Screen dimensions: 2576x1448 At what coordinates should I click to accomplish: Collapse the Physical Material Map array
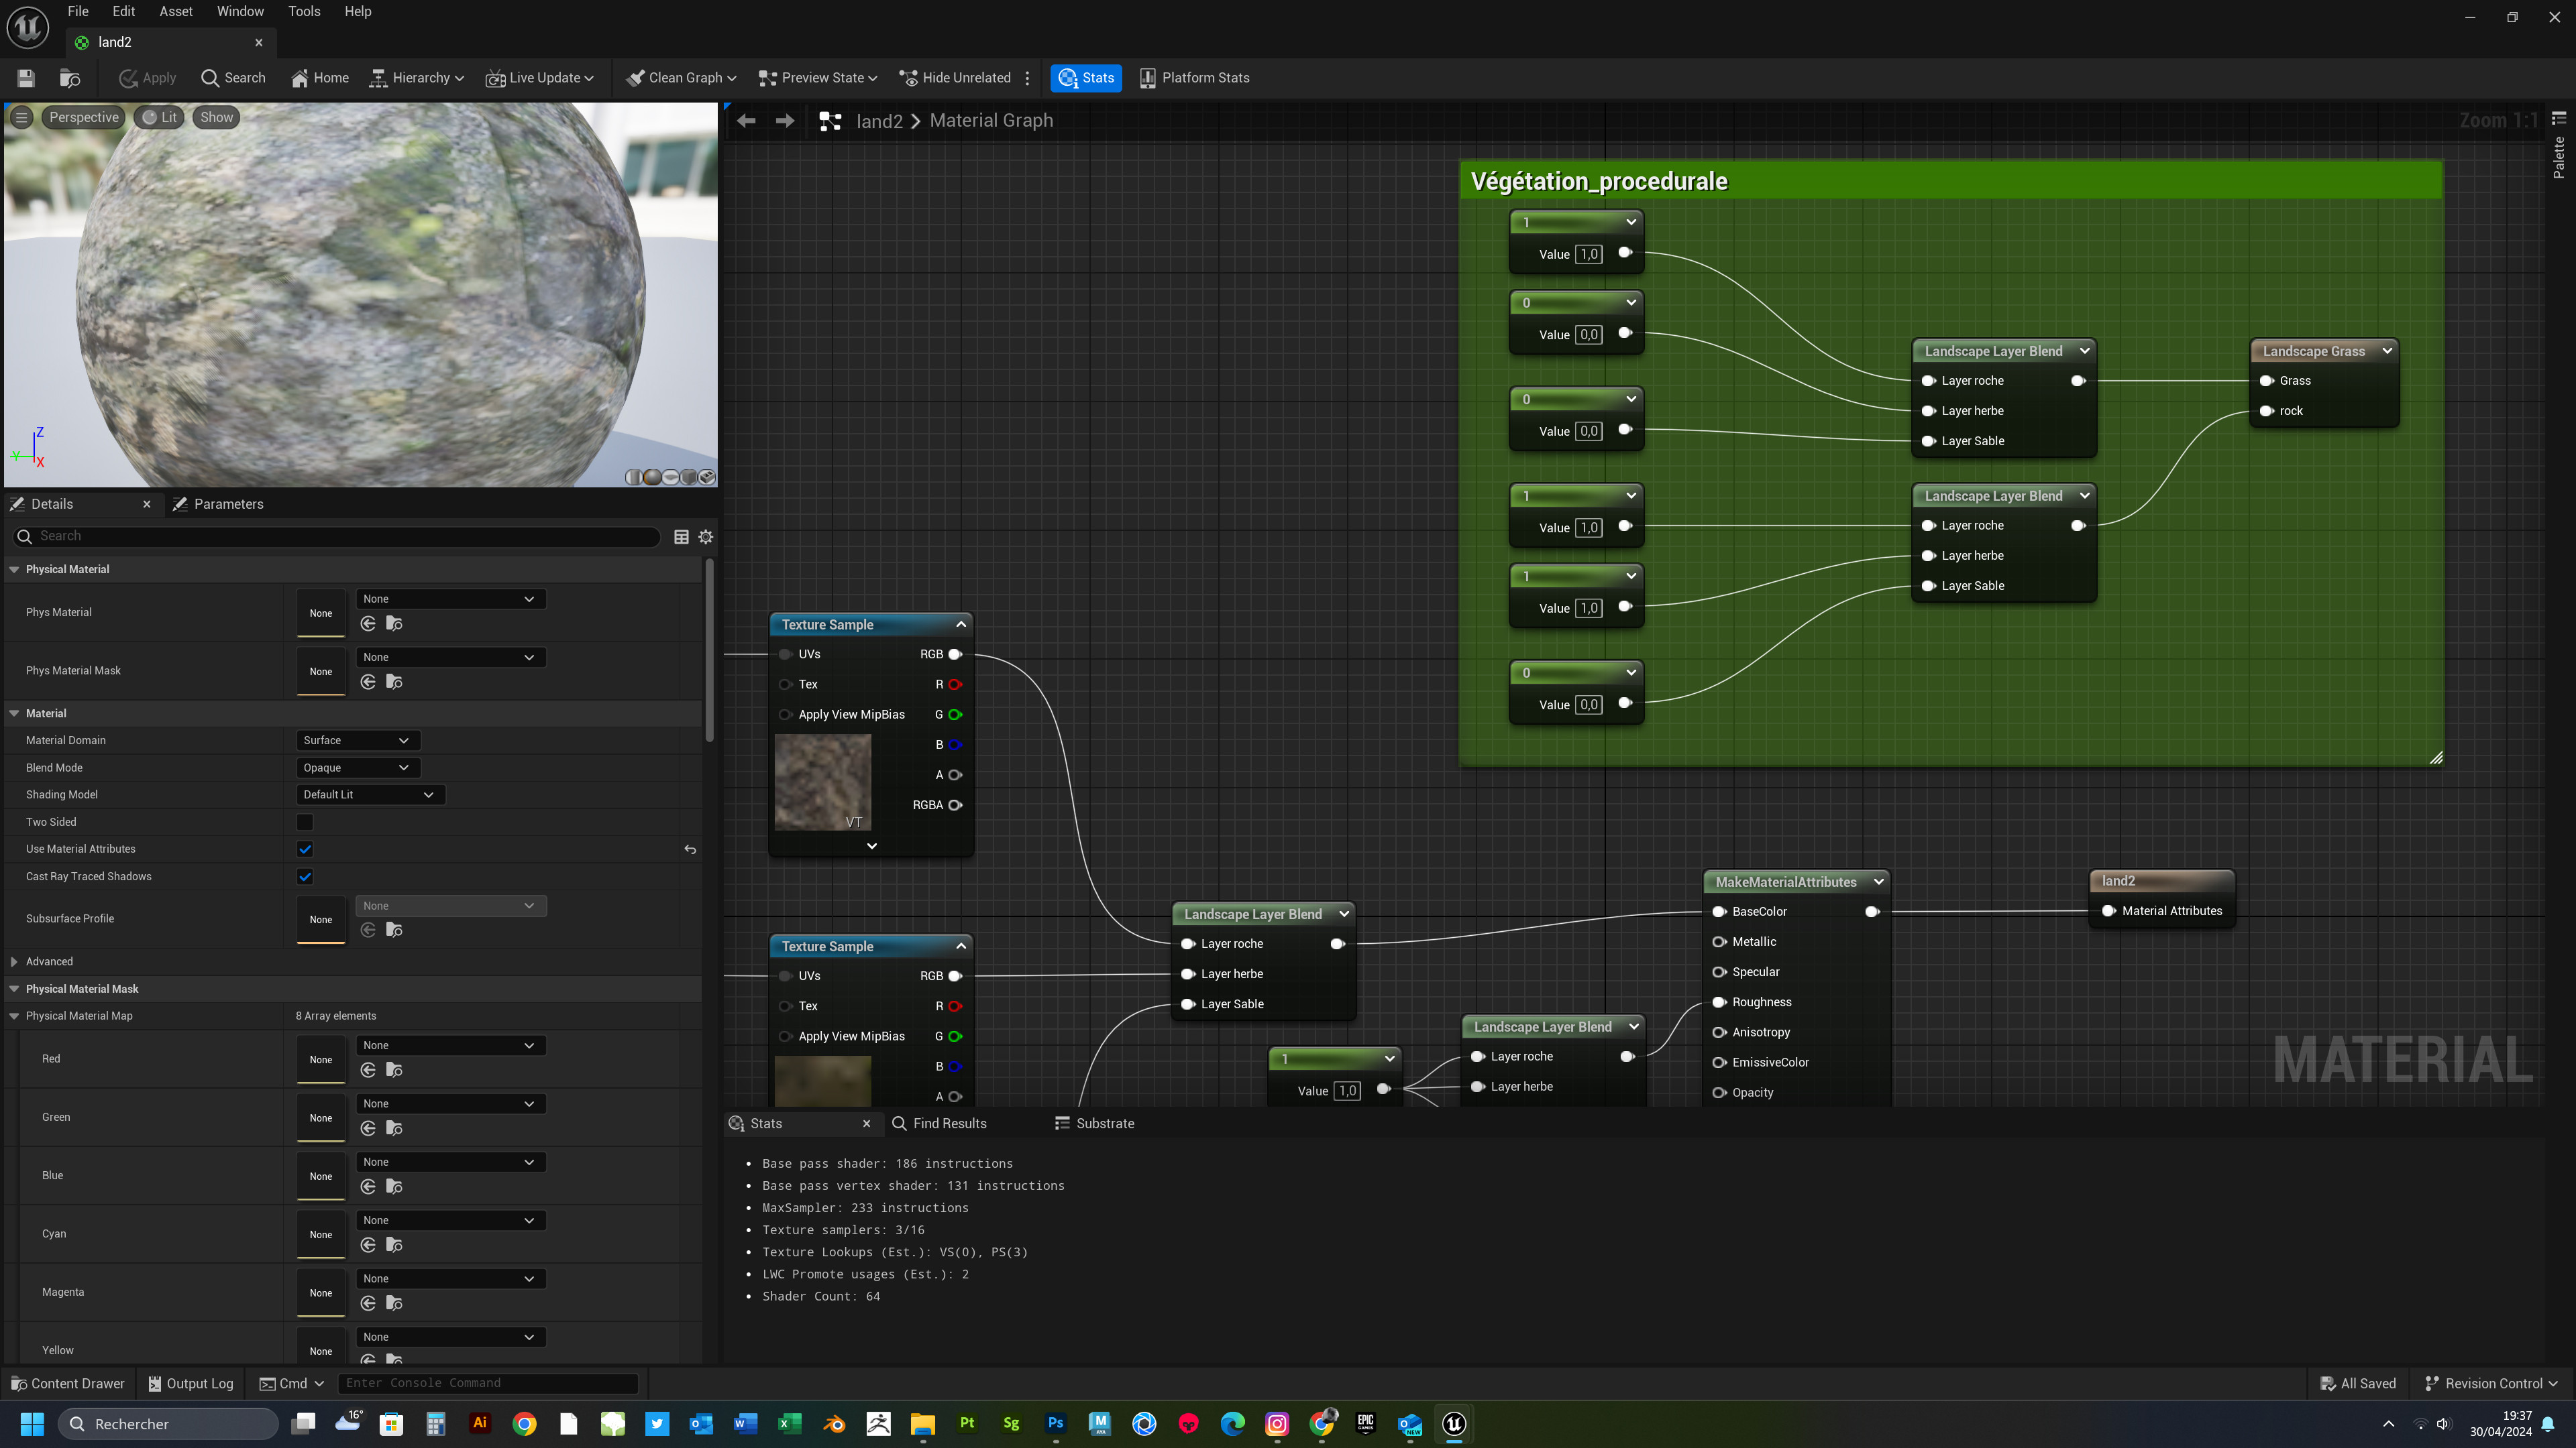(14, 1016)
